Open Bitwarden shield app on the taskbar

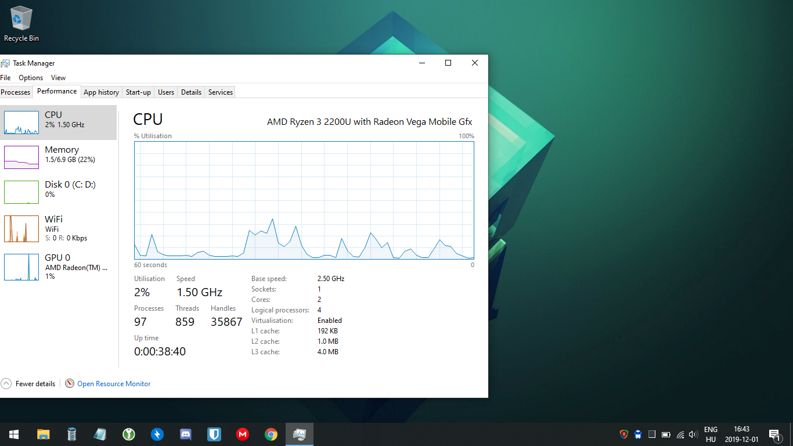click(x=214, y=434)
